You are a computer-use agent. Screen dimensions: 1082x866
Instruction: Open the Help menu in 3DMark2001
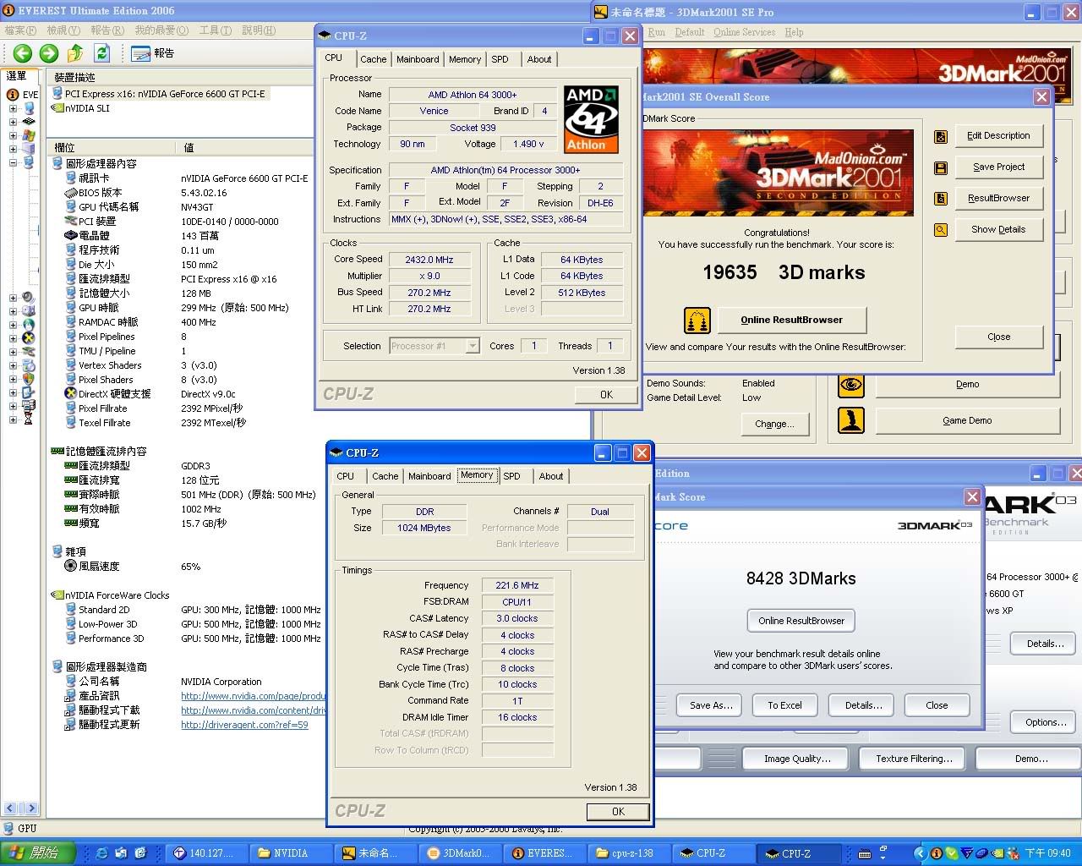[x=794, y=32]
